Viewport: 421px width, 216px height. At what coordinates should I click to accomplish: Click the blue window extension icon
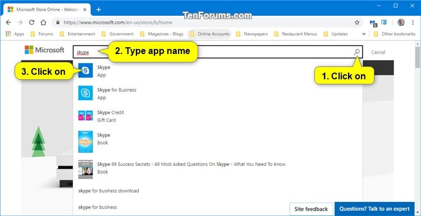384,22
